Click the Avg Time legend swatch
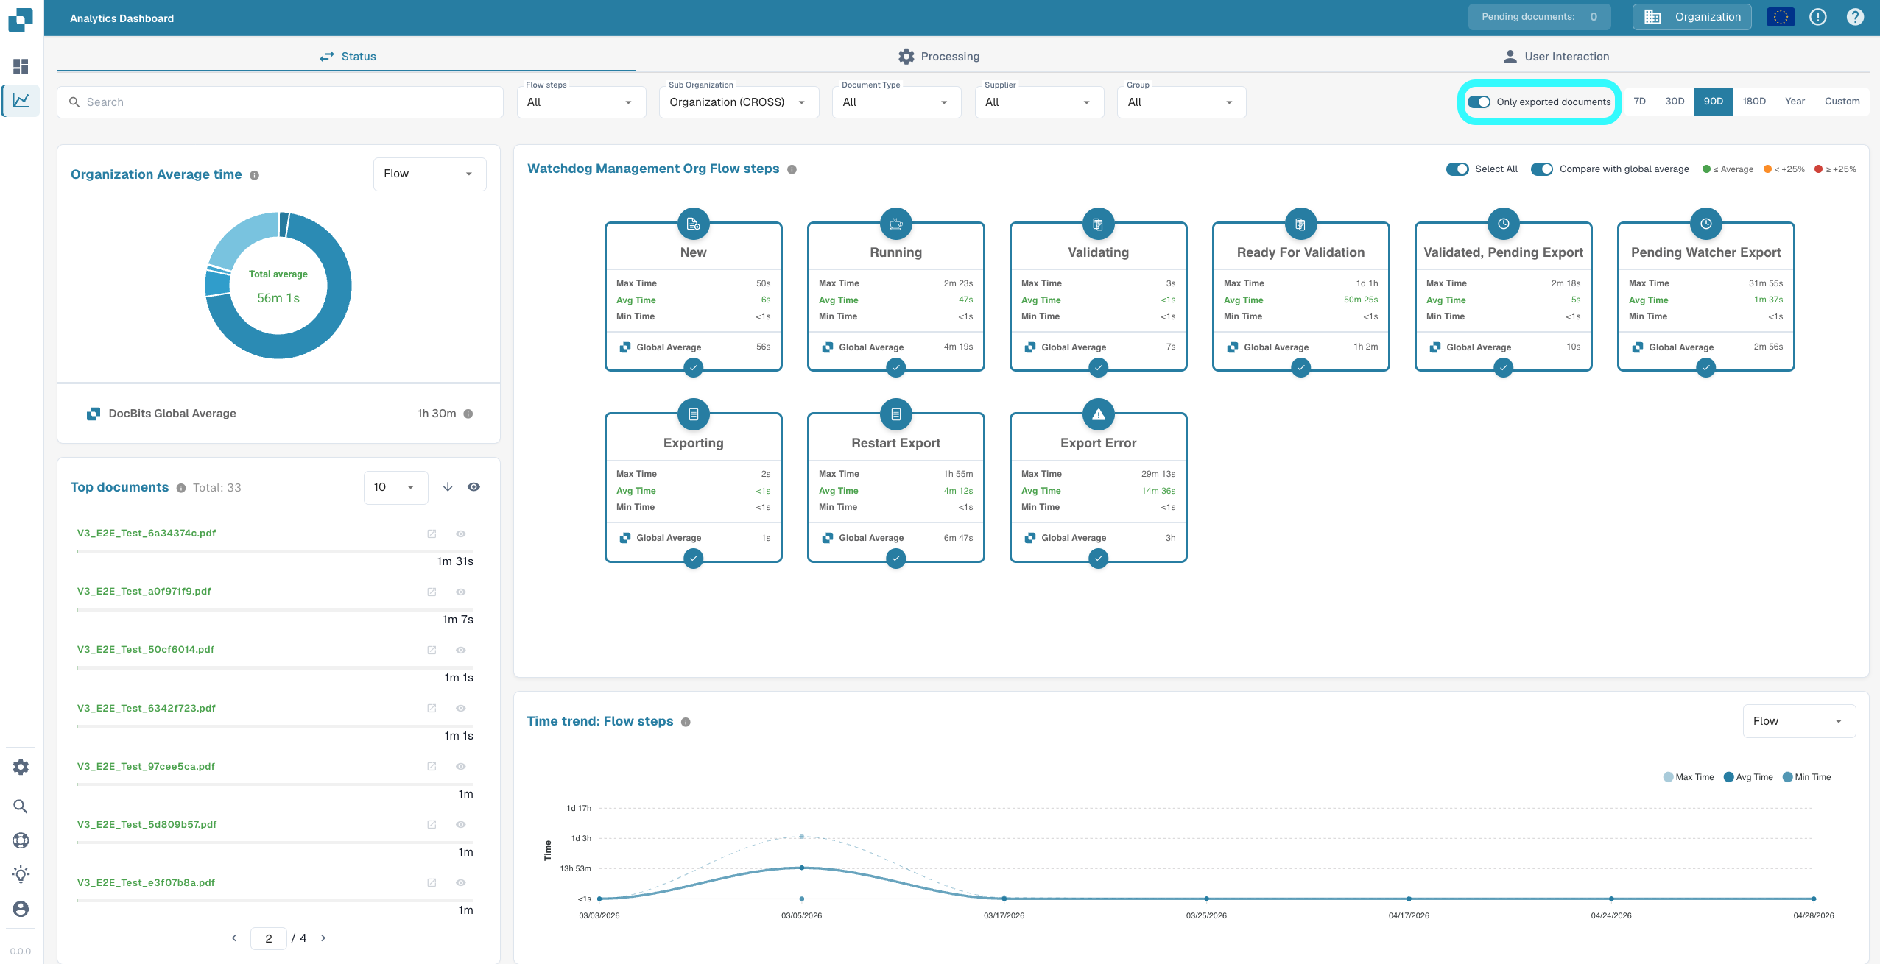1880x964 pixels. point(1728,777)
